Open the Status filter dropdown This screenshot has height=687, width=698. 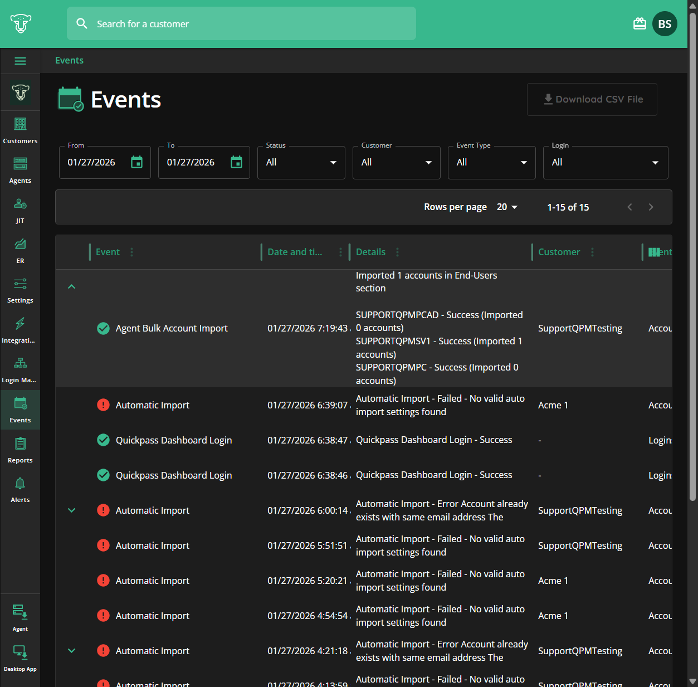(301, 162)
